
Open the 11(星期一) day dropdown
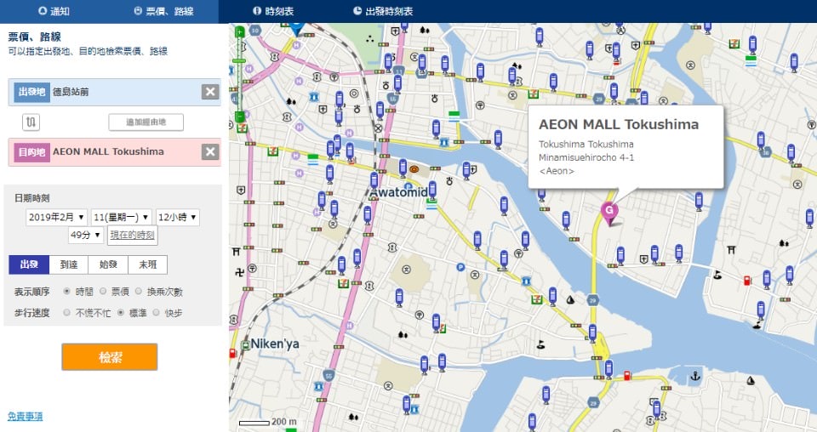pos(122,218)
